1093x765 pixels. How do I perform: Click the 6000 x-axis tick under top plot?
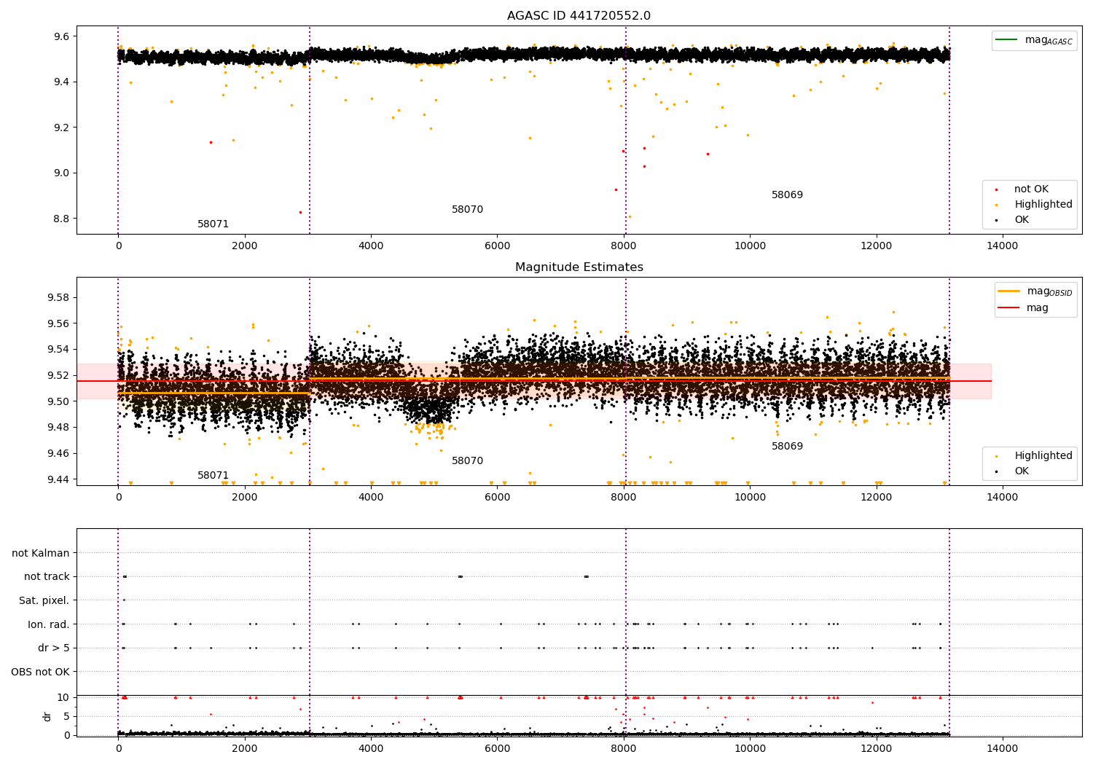pyautogui.click(x=497, y=246)
